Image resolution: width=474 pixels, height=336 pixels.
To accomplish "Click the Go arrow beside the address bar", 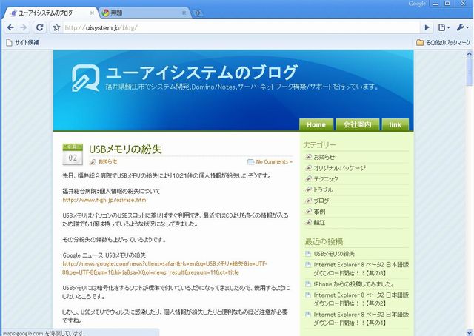I will 427,27.
